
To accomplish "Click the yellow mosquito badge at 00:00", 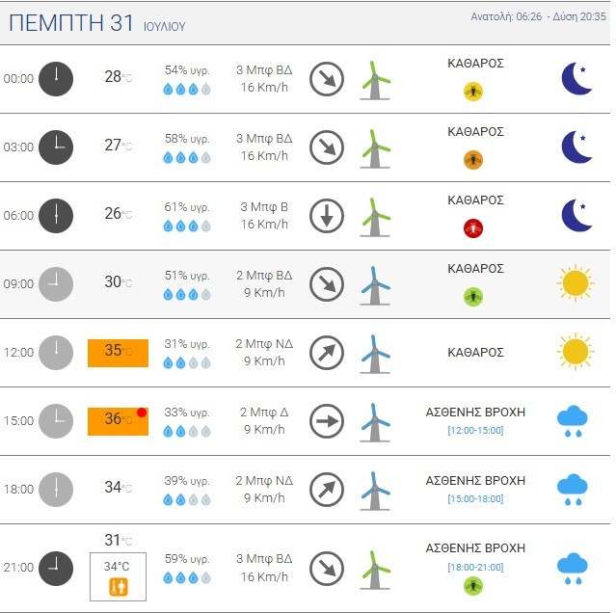I will 473,92.
